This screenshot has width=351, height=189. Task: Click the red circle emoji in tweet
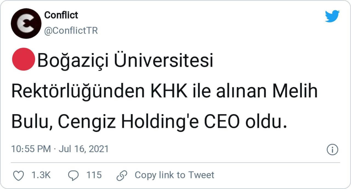click(x=23, y=59)
